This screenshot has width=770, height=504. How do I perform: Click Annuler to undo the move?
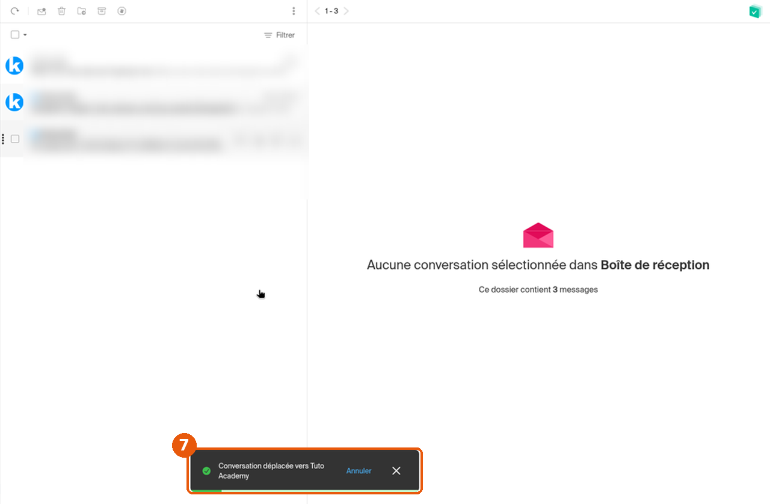tap(359, 471)
